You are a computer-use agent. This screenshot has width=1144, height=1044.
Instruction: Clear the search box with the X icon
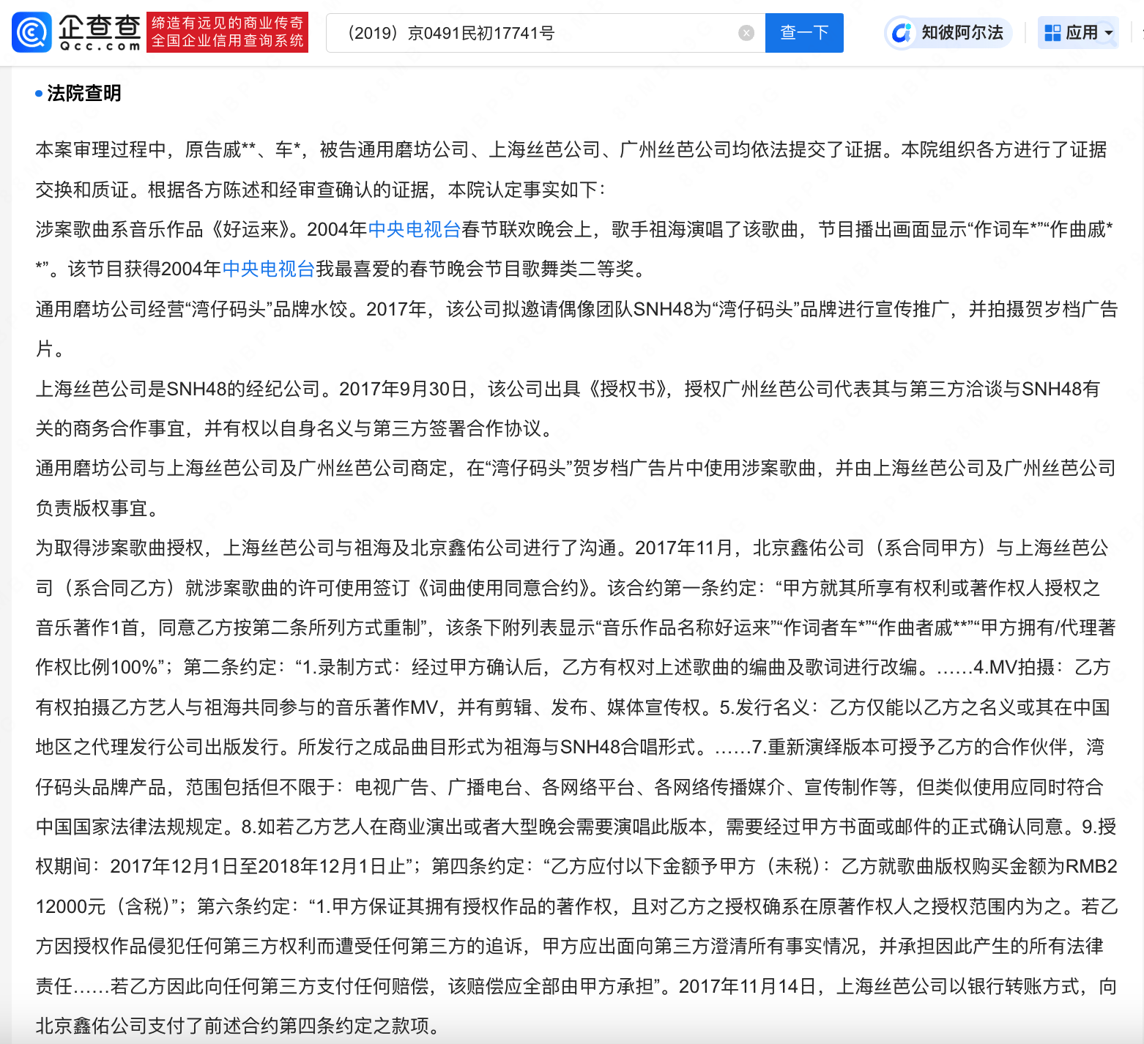tap(746, 33)
